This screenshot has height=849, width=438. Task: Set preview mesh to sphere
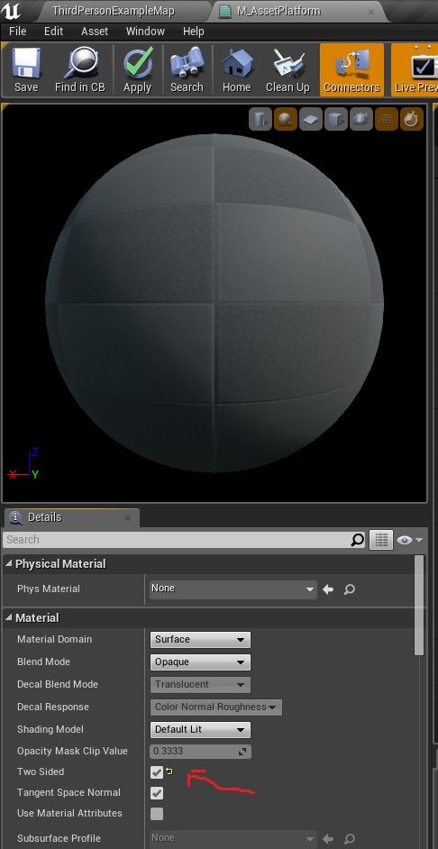pos(286,119)
